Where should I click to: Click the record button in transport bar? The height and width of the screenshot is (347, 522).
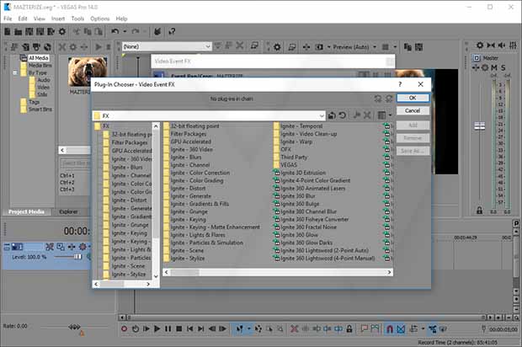(x=124, y=328)
